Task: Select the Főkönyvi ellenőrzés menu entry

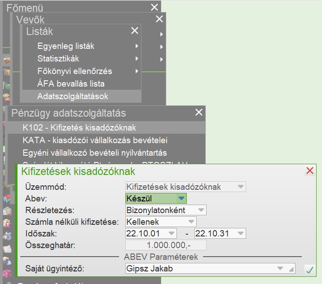Action: click(82, 71)
